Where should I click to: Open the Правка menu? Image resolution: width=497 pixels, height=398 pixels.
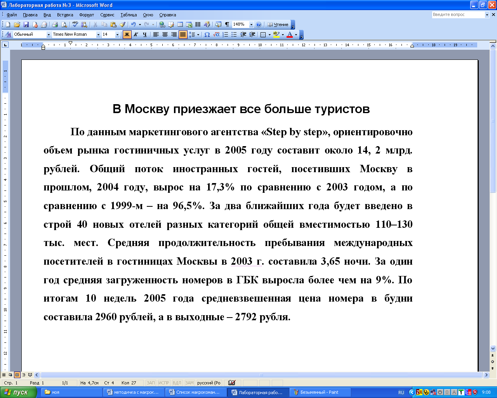[30, 15]
